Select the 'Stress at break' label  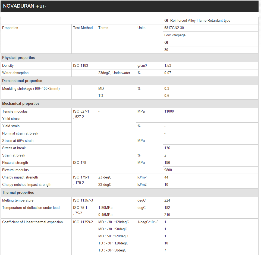click(14, 148)
